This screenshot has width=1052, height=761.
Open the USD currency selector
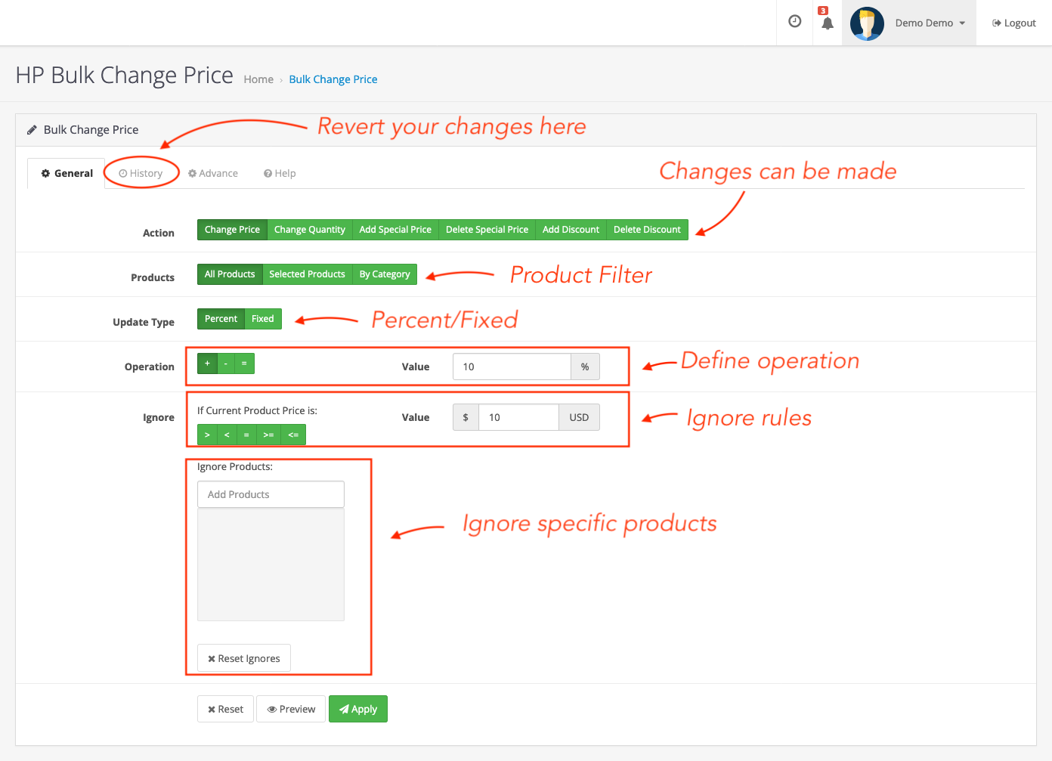tap(579, 416)
